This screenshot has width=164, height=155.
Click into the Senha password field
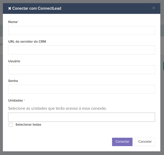click(x=82, y=89)
